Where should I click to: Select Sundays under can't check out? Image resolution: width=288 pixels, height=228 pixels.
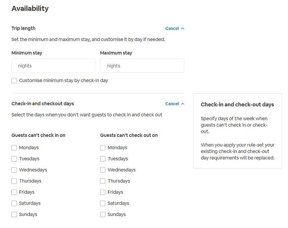pos(103,215)
